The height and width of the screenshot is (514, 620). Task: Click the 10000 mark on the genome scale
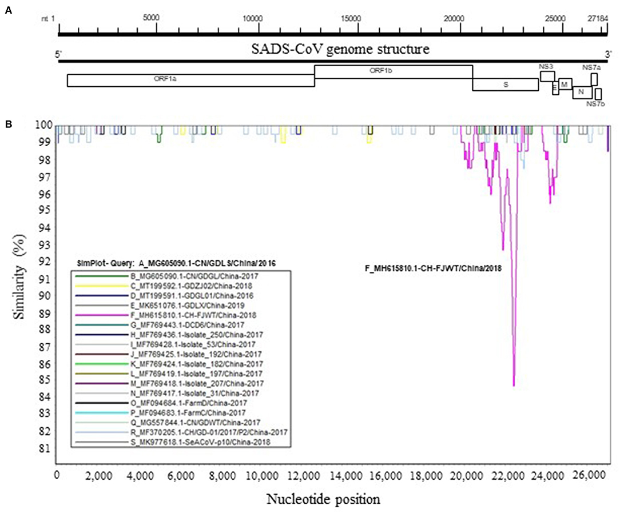pyautogui.click(x=253, y=18)
